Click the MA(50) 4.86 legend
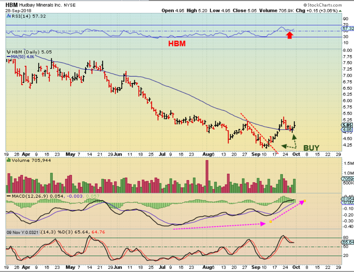 (x=22, y=57)
